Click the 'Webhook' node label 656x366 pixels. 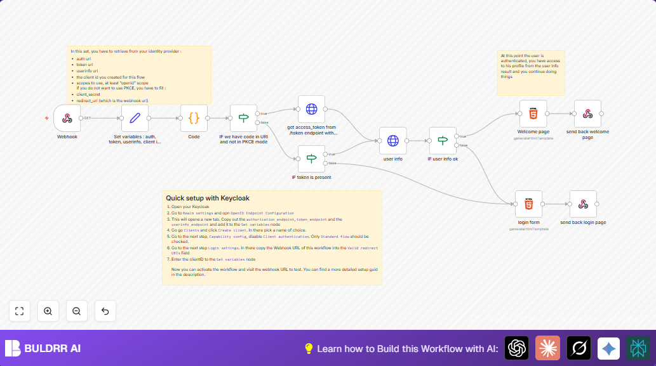67,136
